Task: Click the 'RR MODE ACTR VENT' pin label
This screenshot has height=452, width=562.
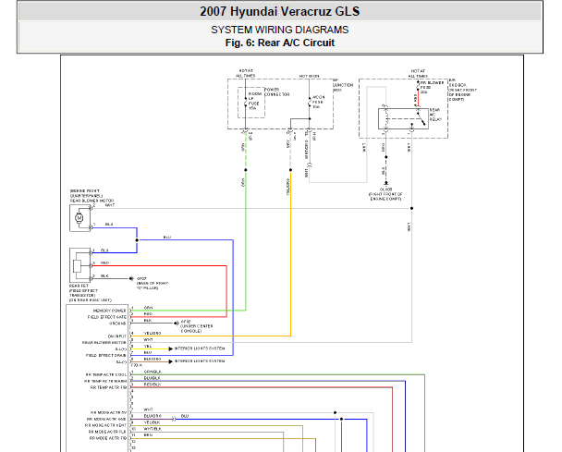Action: pyautogui.click(x=105, y=425)
